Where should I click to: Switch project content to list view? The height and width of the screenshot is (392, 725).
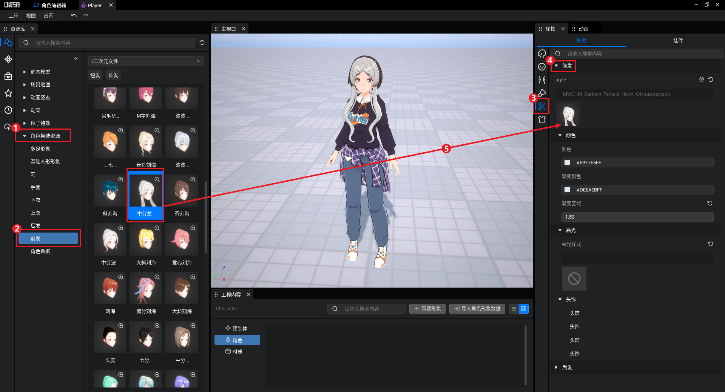pyautogui.click(x=514, y=309)
